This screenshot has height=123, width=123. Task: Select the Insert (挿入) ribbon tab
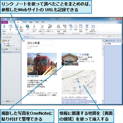pos(18,22)
